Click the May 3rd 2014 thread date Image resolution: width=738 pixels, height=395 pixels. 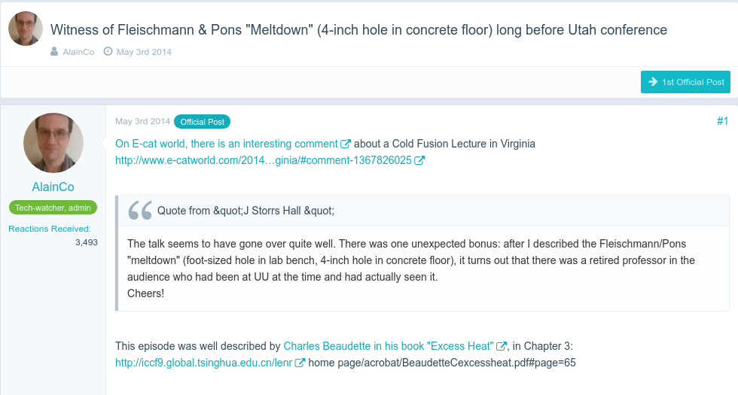[x=144, y=52]
